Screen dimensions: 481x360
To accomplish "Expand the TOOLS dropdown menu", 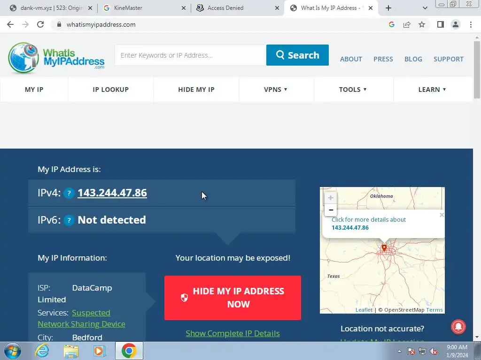I will tap(353, 90).
